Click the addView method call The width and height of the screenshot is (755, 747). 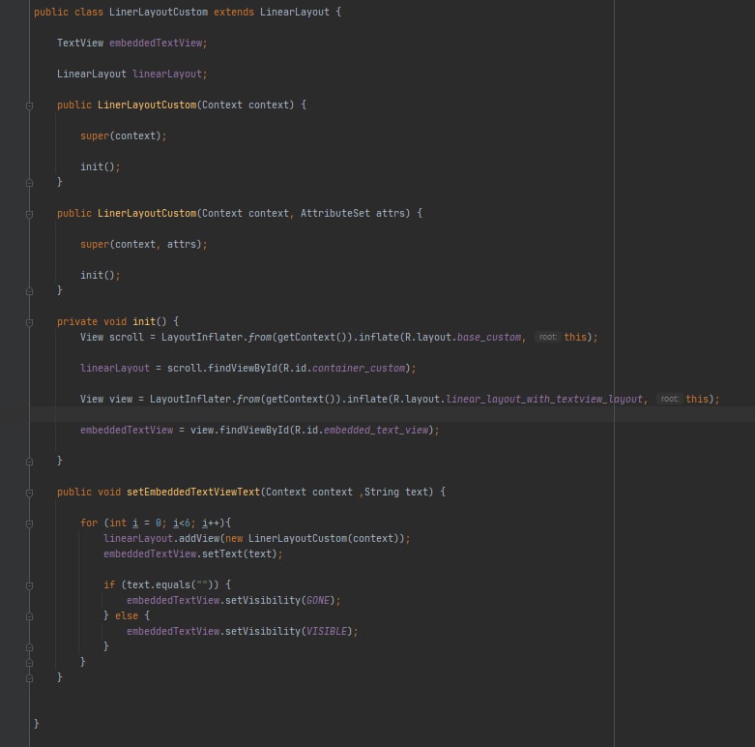click(x=199, y=538)
